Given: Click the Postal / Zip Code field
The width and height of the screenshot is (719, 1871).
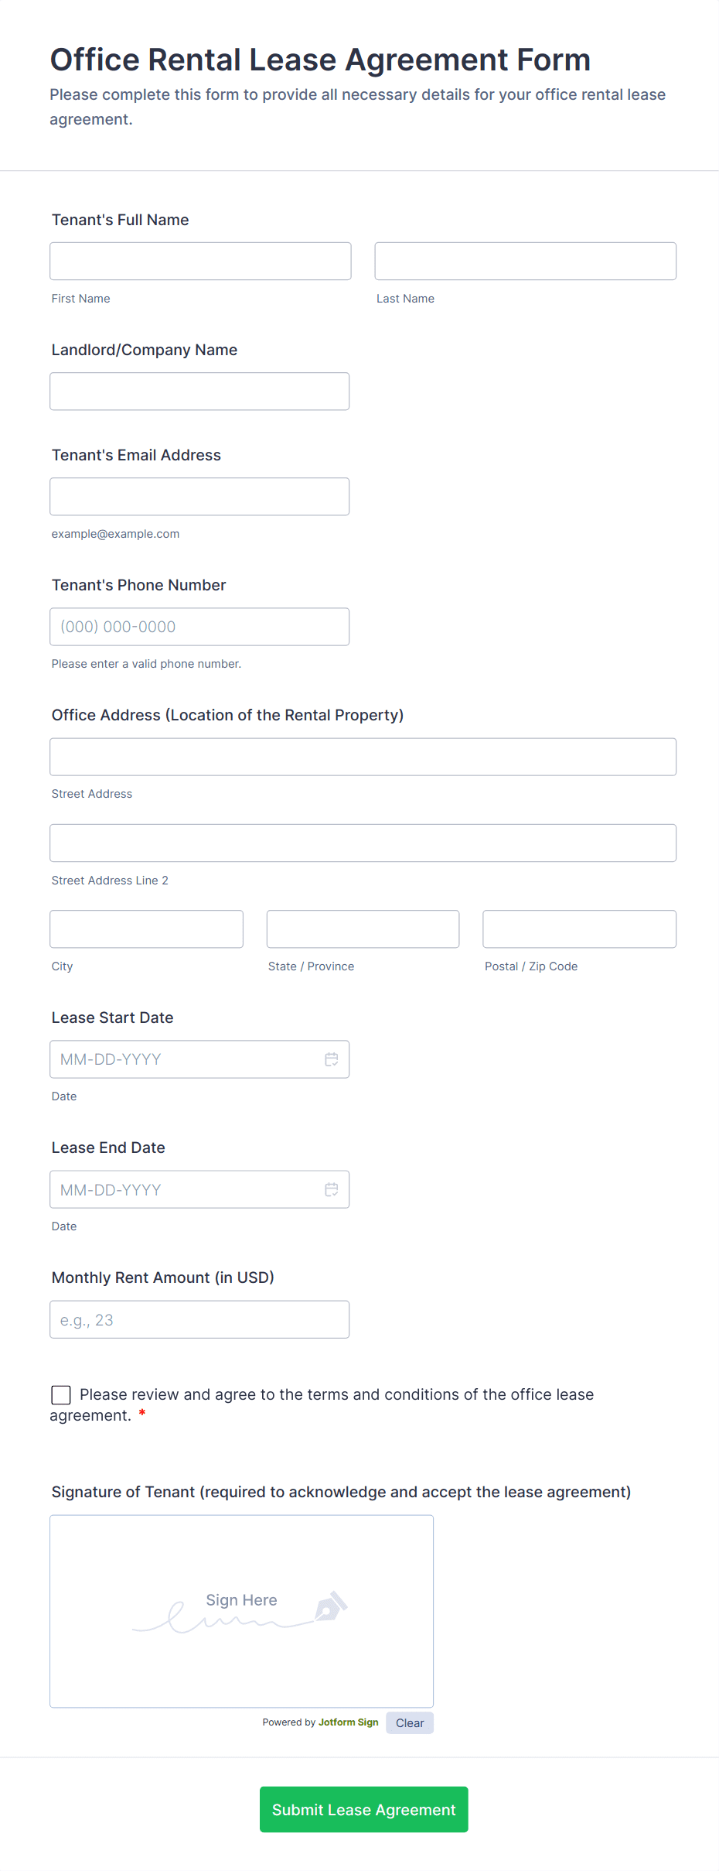Looking at the screenshot, I should pos(579,929).
